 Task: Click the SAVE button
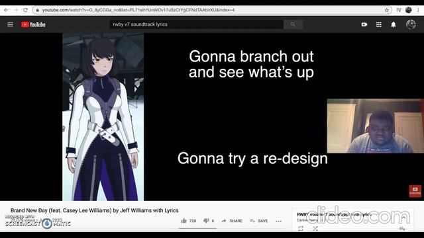coord(259,221)
